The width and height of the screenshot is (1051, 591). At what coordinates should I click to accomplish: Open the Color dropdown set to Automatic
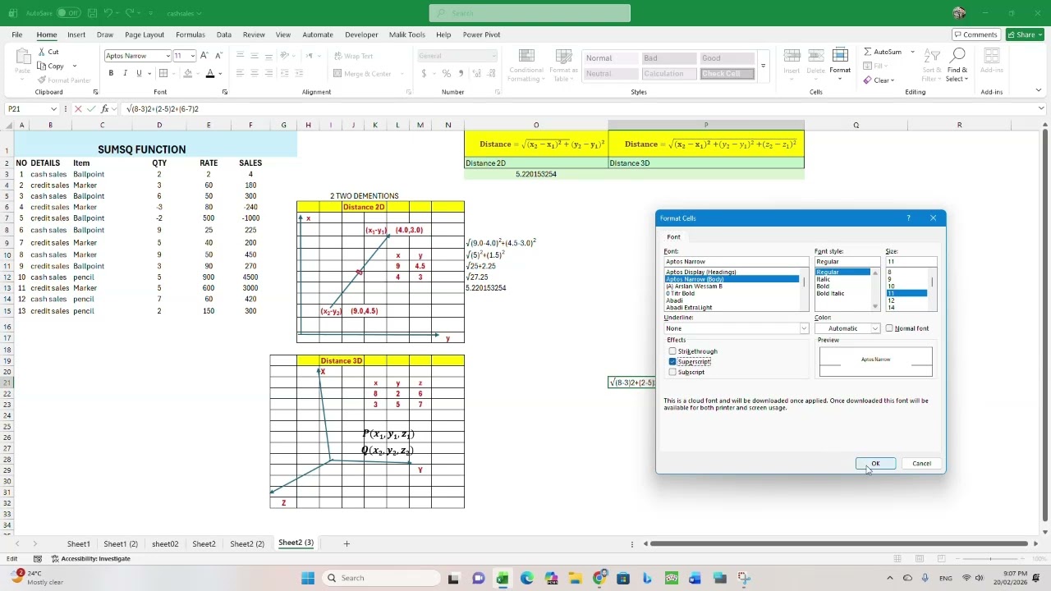click(x=874, y=328)
